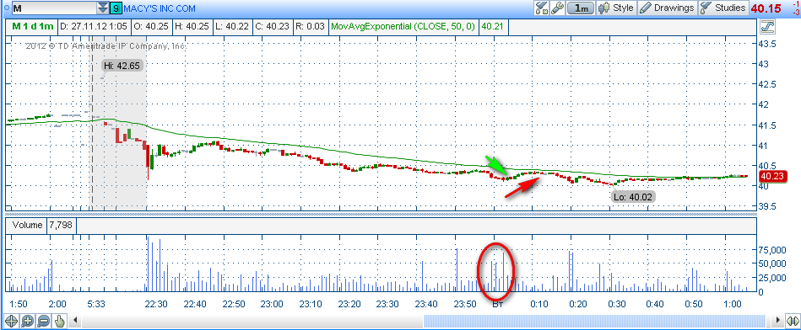
Task: Click the 43.5 price axis label
Action: 767,44
